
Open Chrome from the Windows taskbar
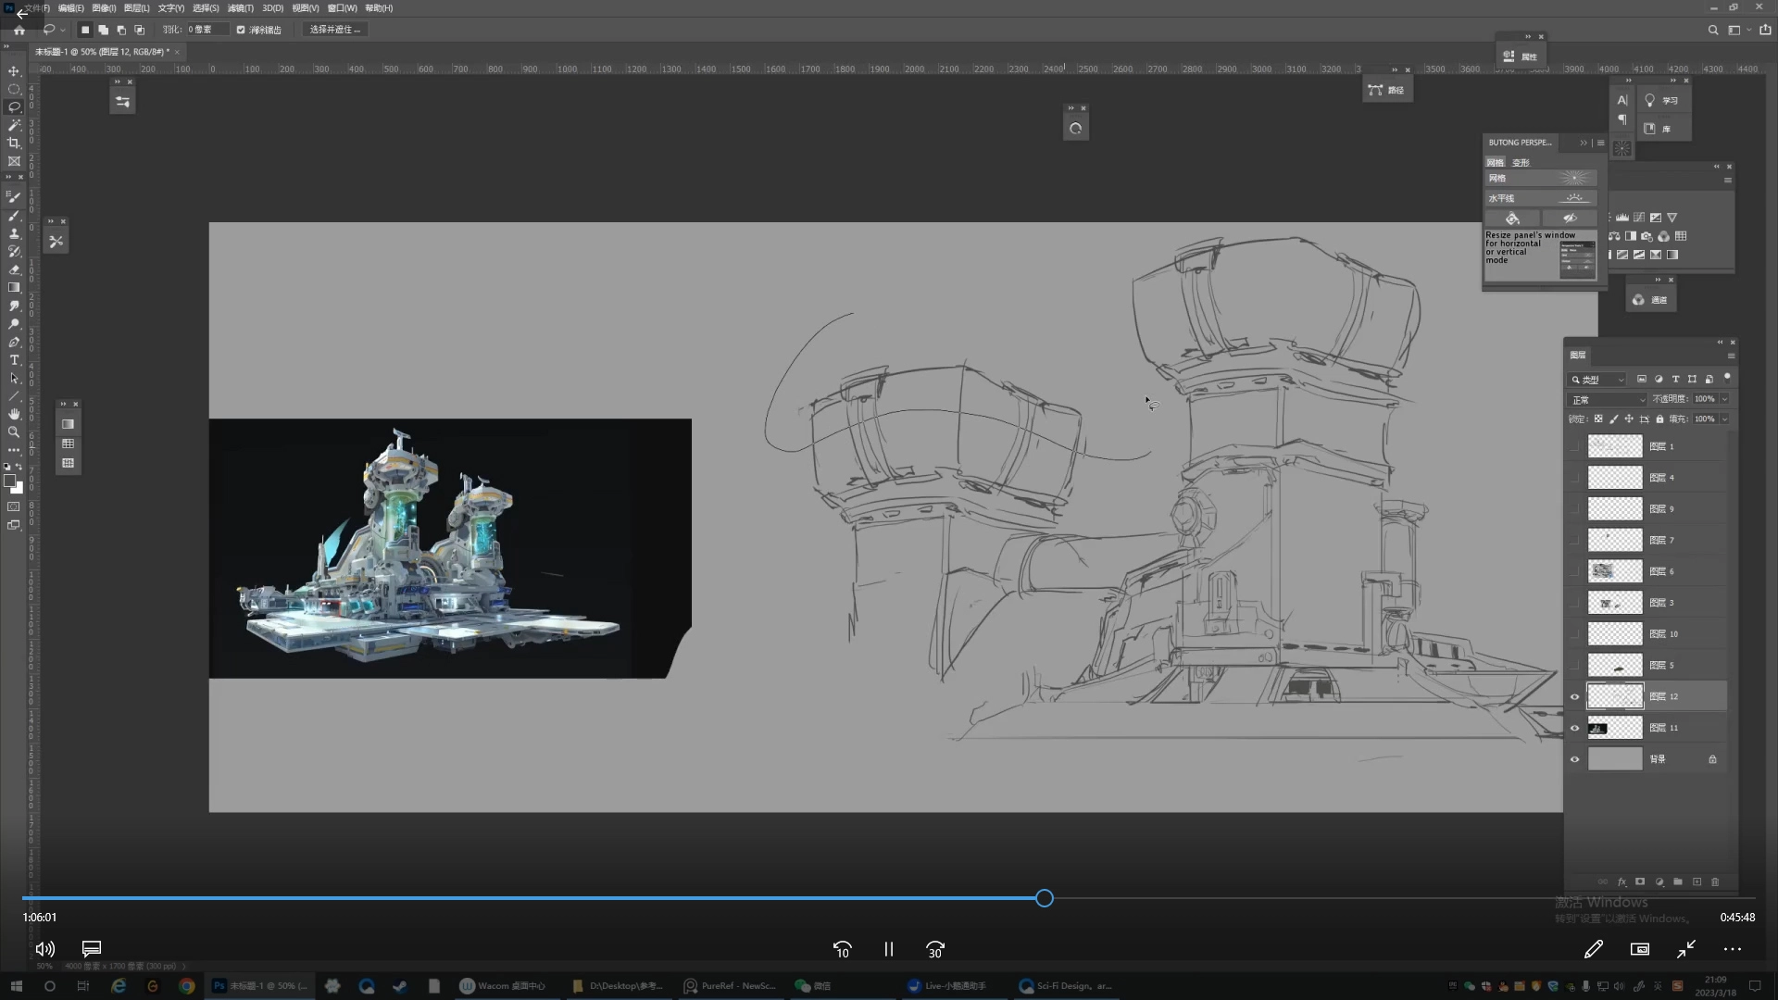(x=187, y=986)
